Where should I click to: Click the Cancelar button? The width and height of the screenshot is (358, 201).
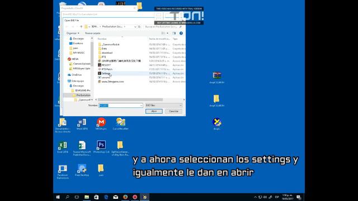point(173,111)
